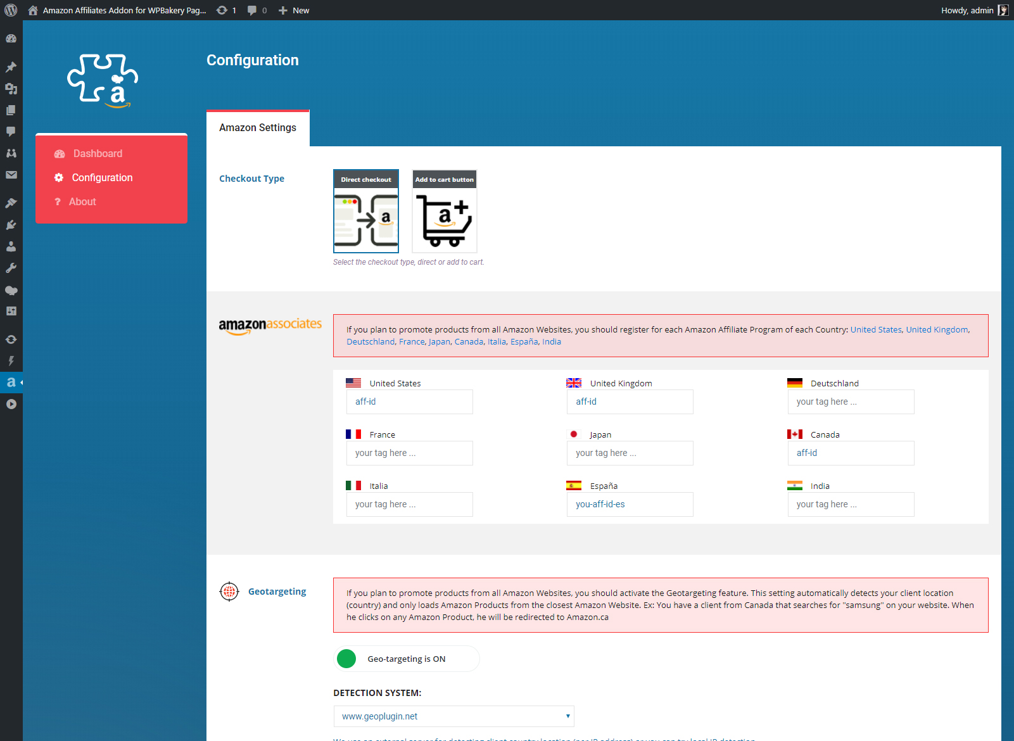Viewport: 1014px width, 741px height.
Task: Open the envelope Contact icon
Action: pyautogui.click(x=11, y=175)
